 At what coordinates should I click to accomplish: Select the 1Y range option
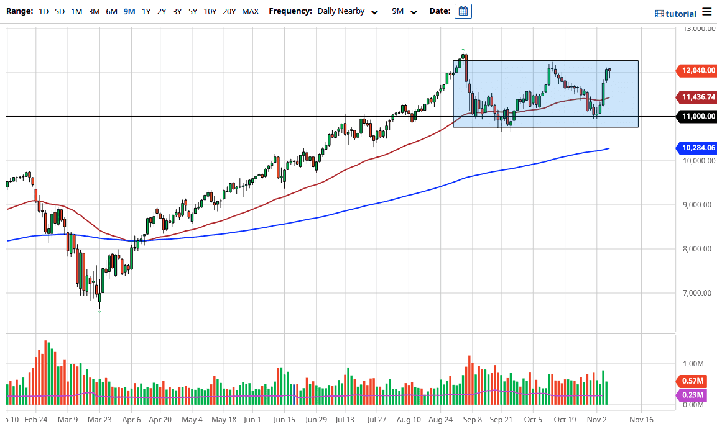coord(146,11)
